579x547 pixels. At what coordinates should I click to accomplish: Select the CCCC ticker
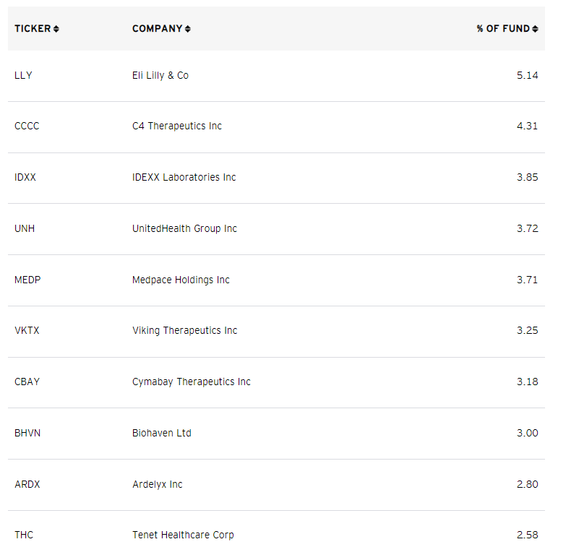[x=27, y=126]
